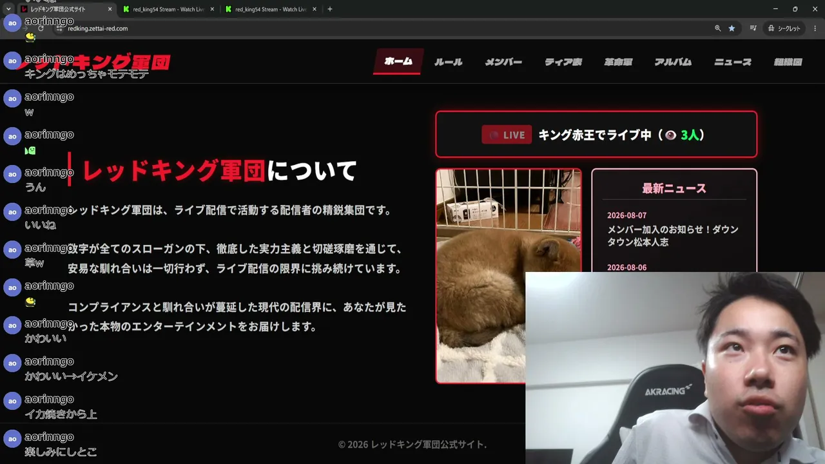The width and height of the screenshot is (825, 464).
Task: View site information for redking.zettai-red.com
Action: 60,28
